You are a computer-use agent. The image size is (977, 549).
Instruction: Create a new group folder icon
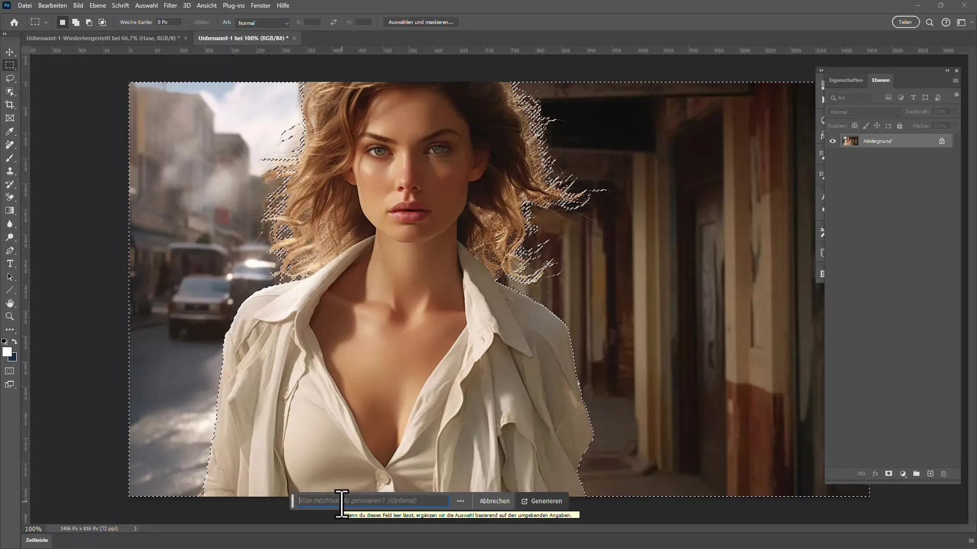click(916, 473)
